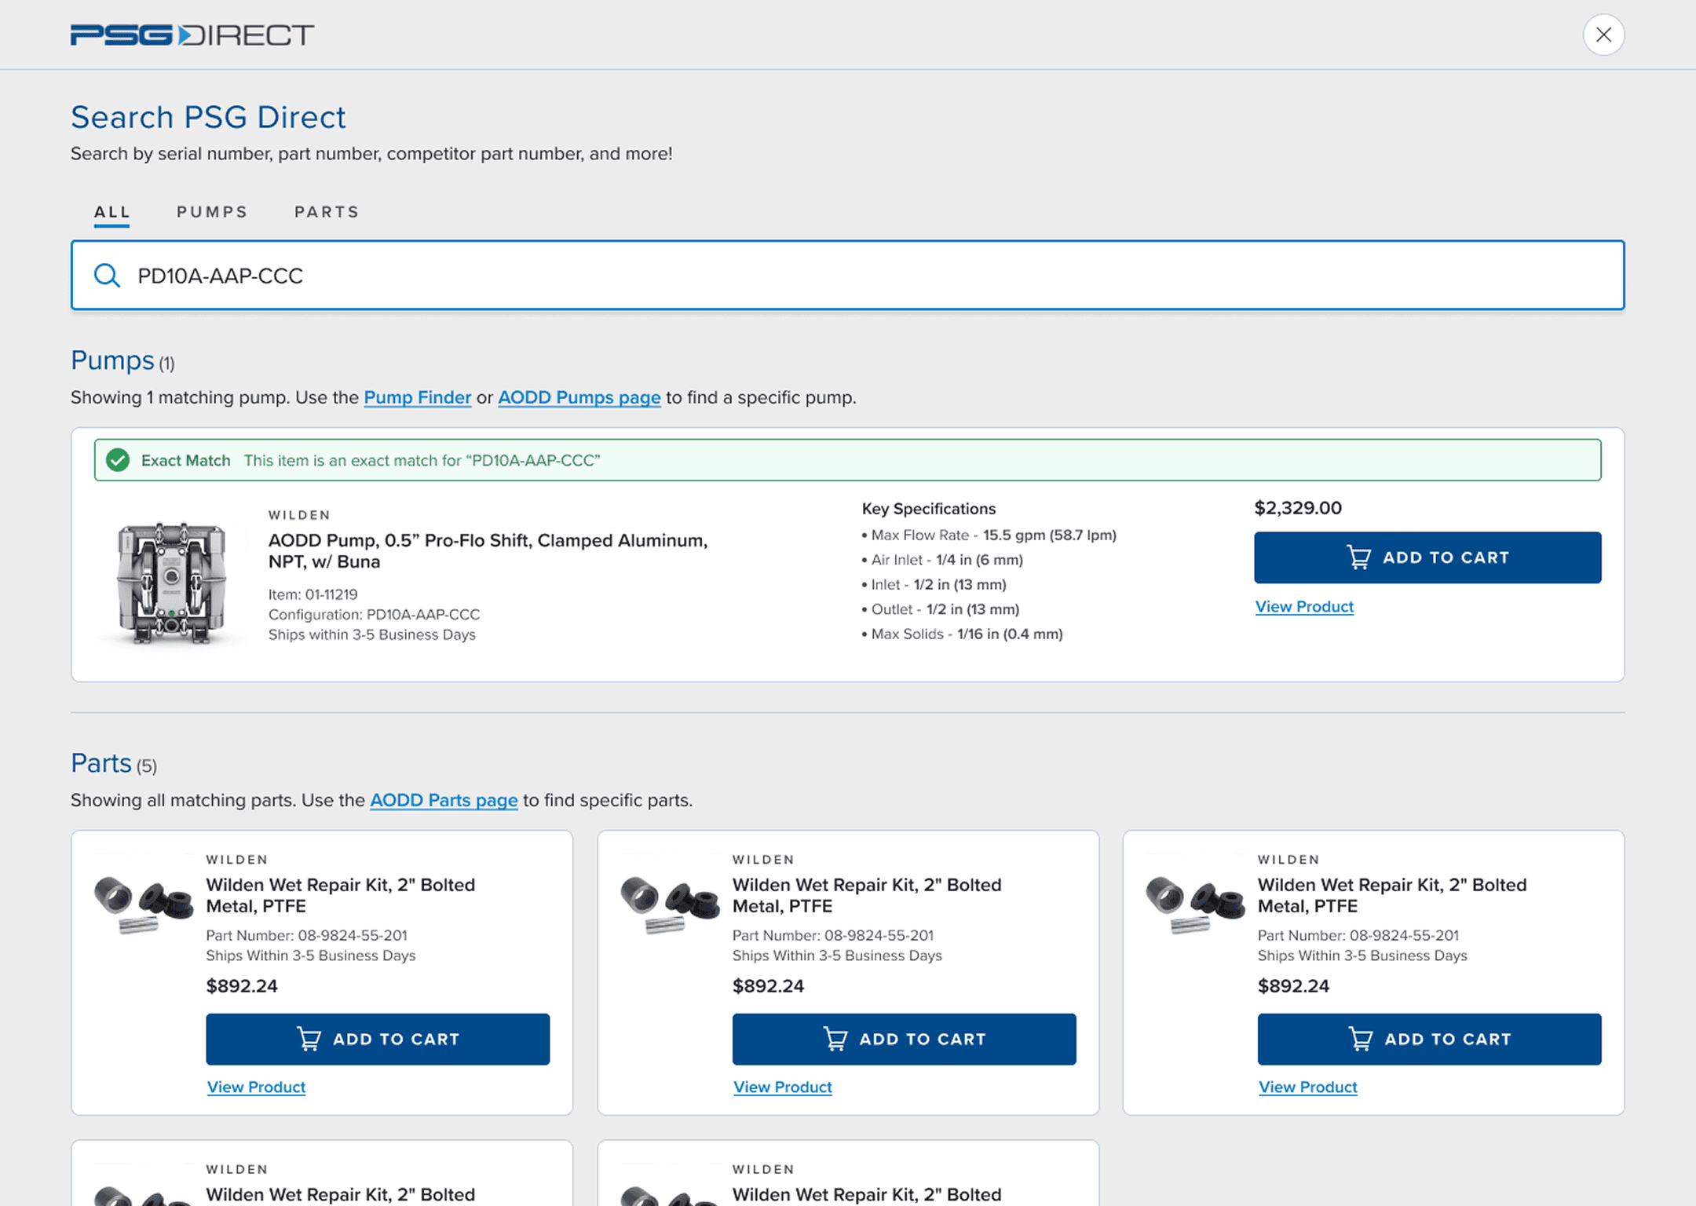Click third repair kit thumbnail image
This screenshot has width=1696, height=1206.
point(1194,904)
